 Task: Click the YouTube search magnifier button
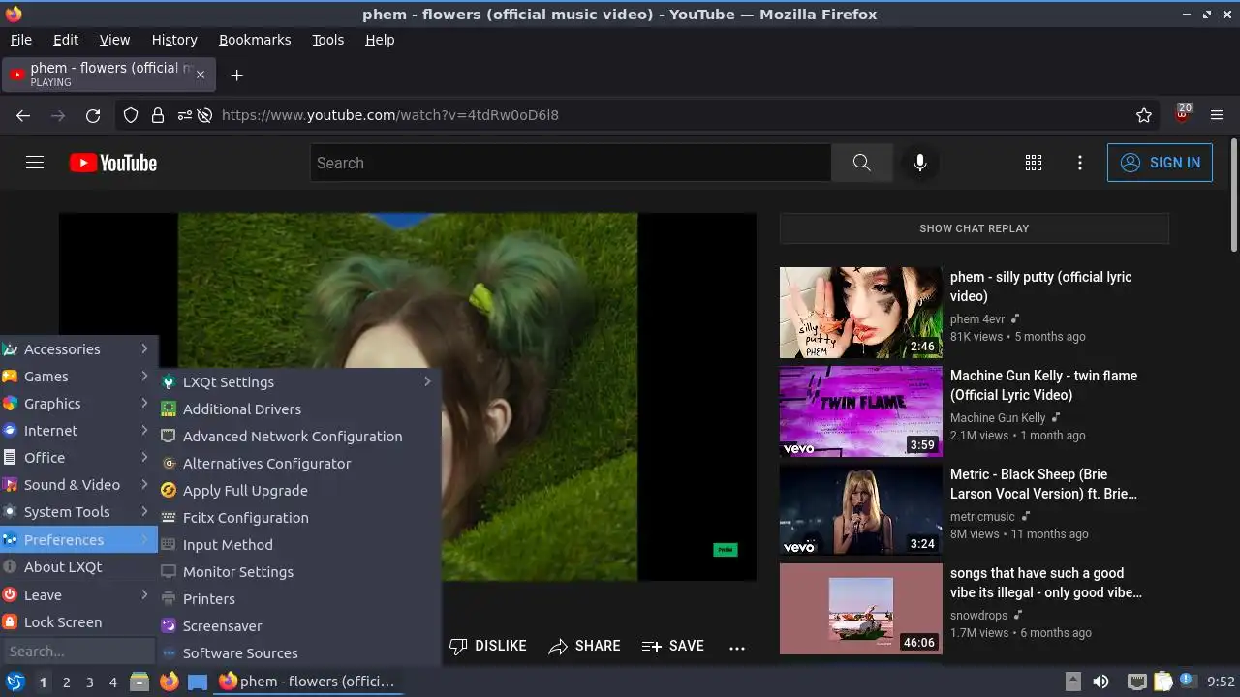pos(861,163)
